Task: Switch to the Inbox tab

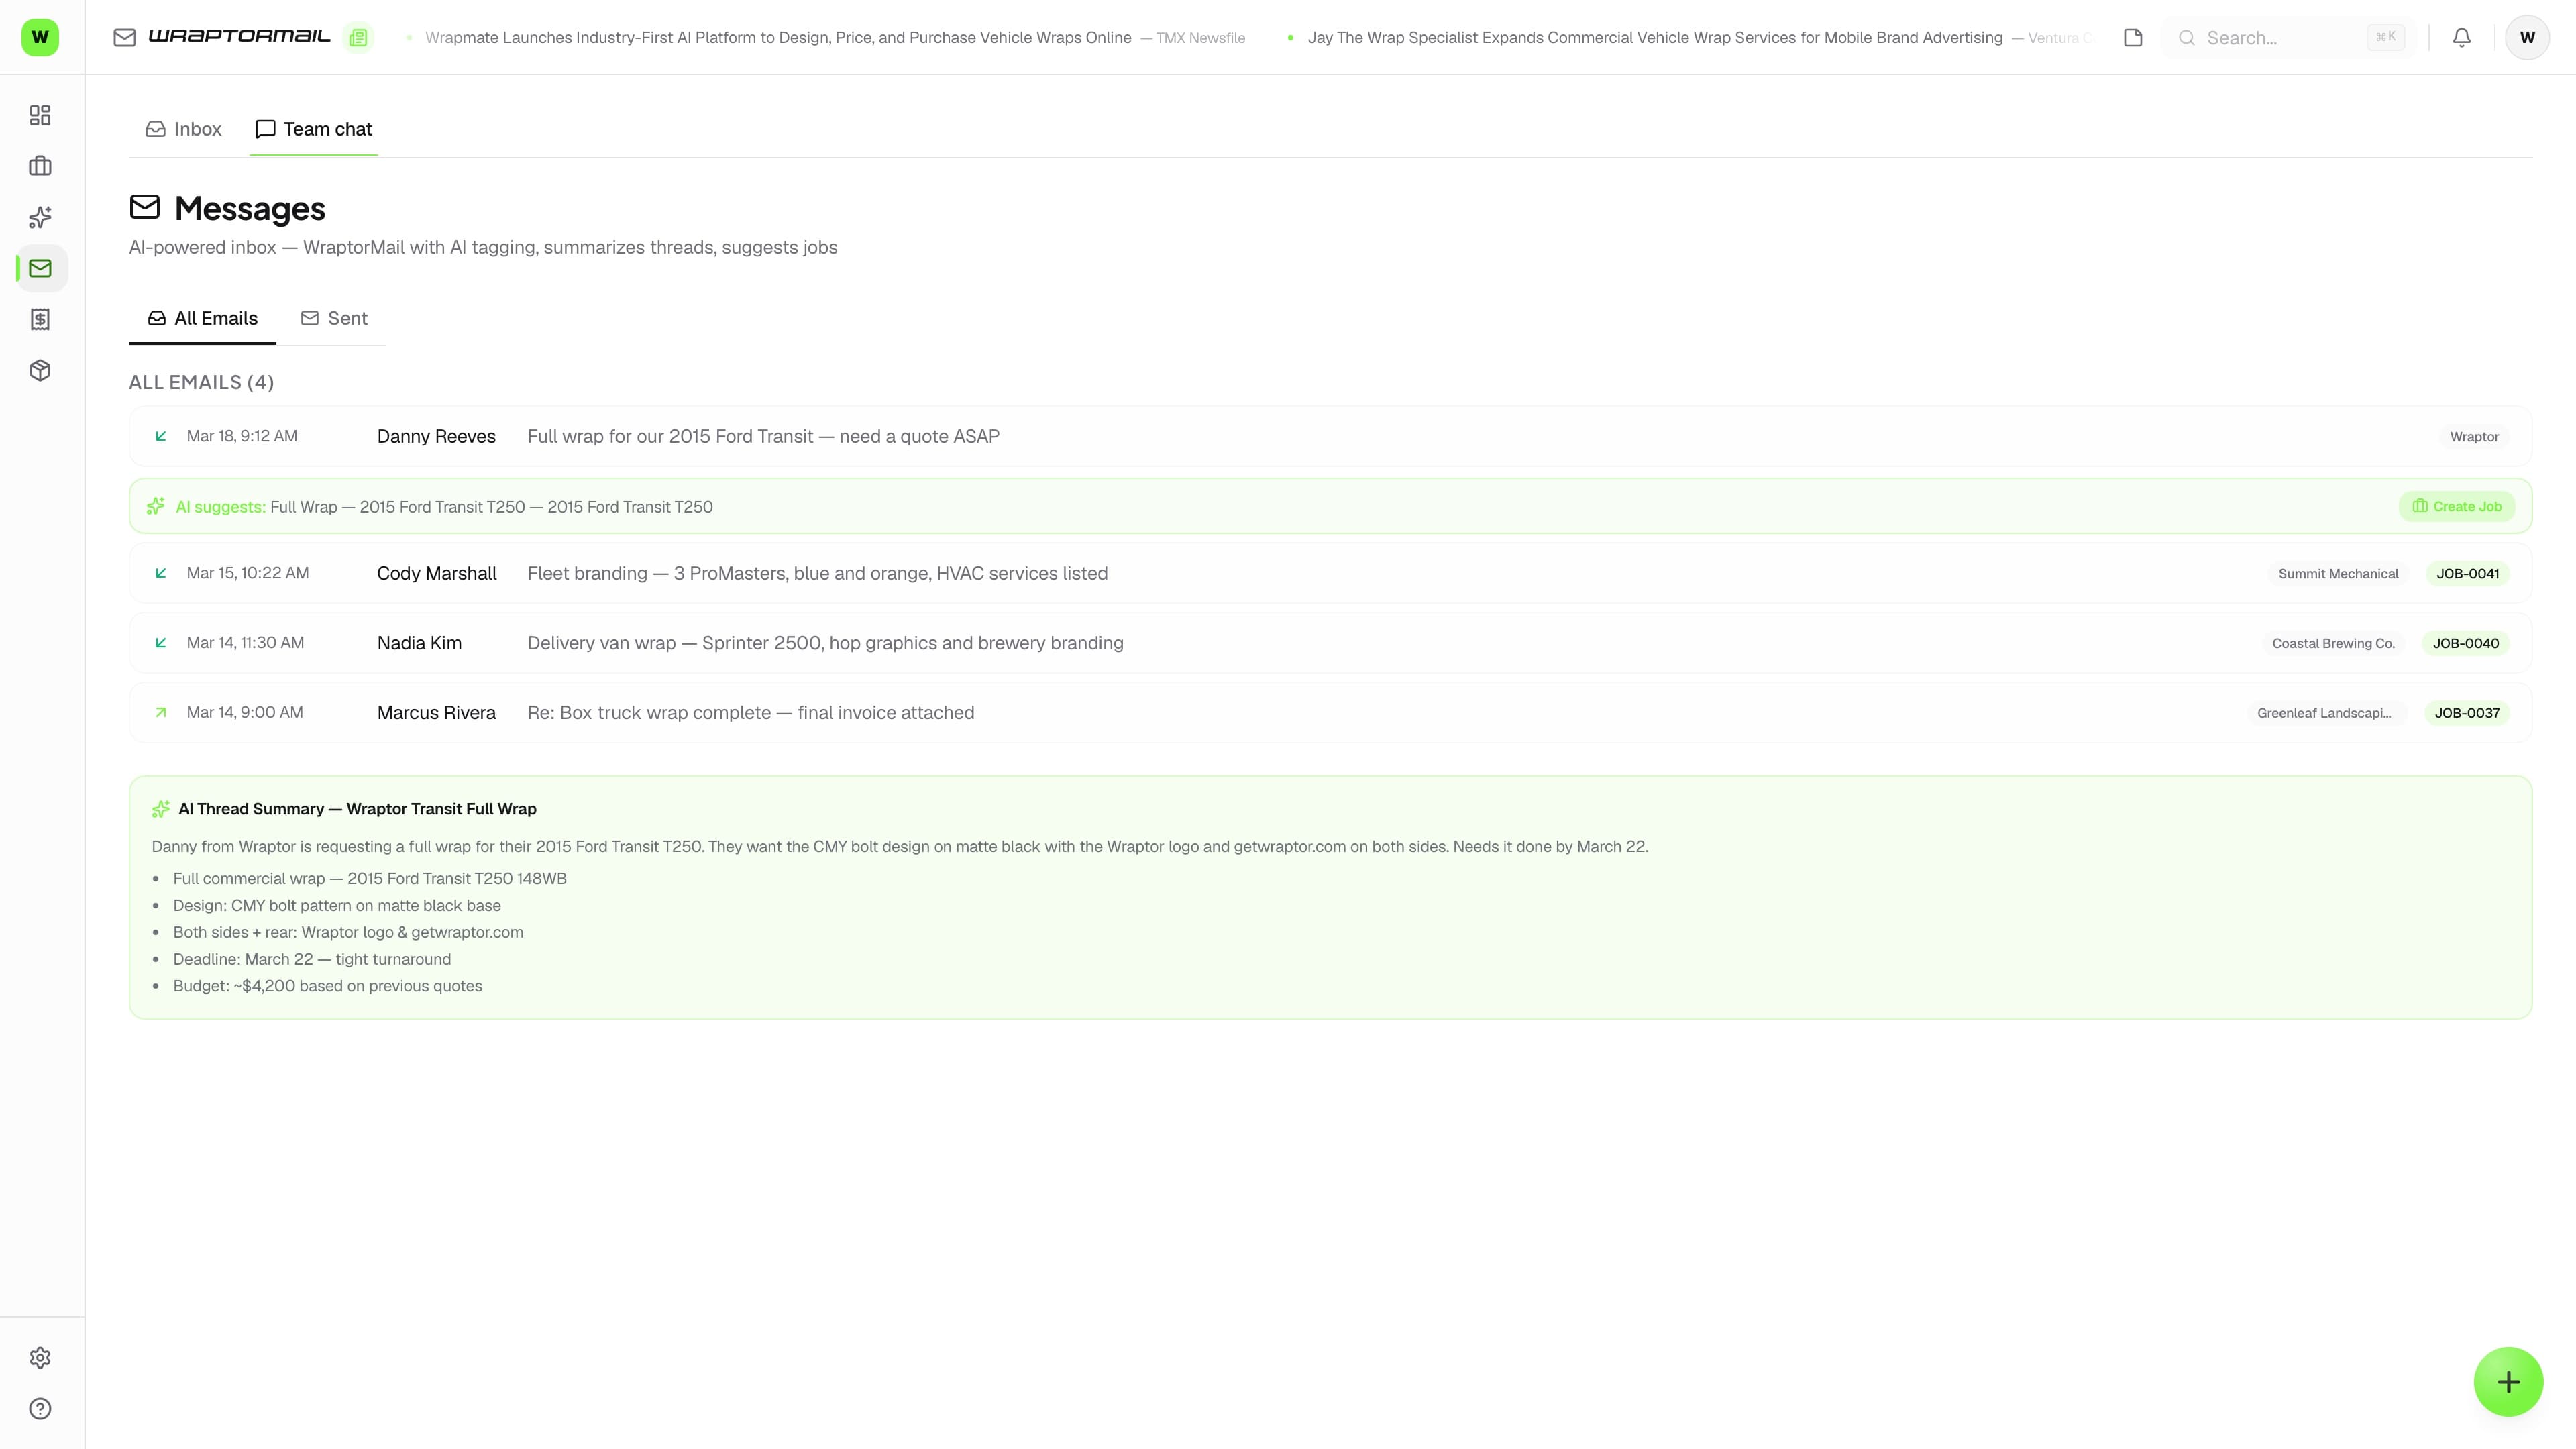Action: pos(184,129)
